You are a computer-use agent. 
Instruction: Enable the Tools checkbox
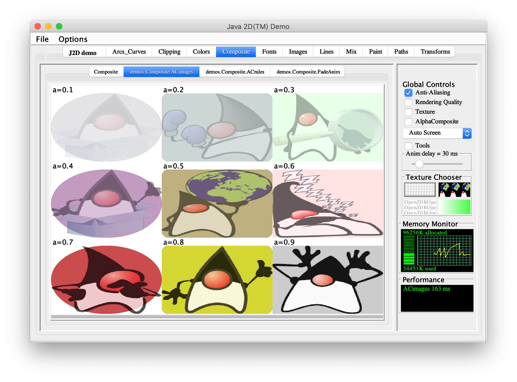coord(408,146)
